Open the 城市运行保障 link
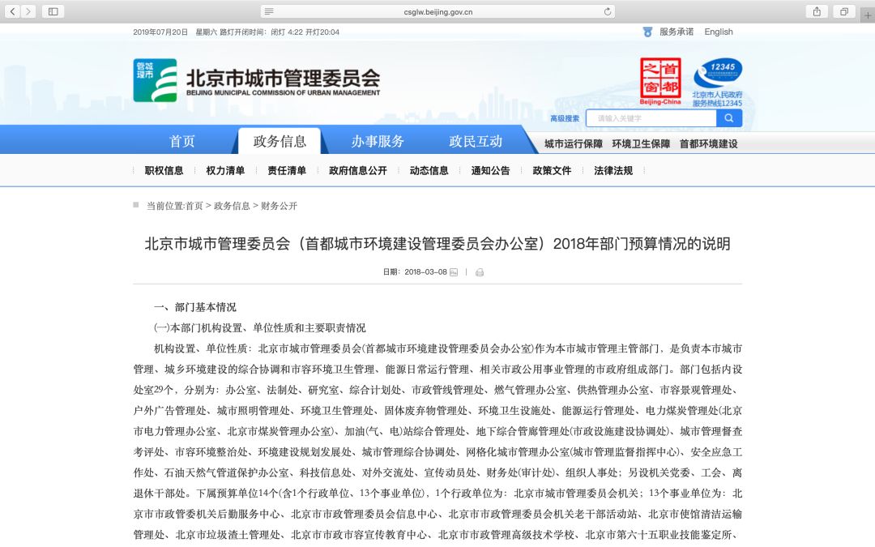Viewport: 875px width, 547px height. click(574, 144)
